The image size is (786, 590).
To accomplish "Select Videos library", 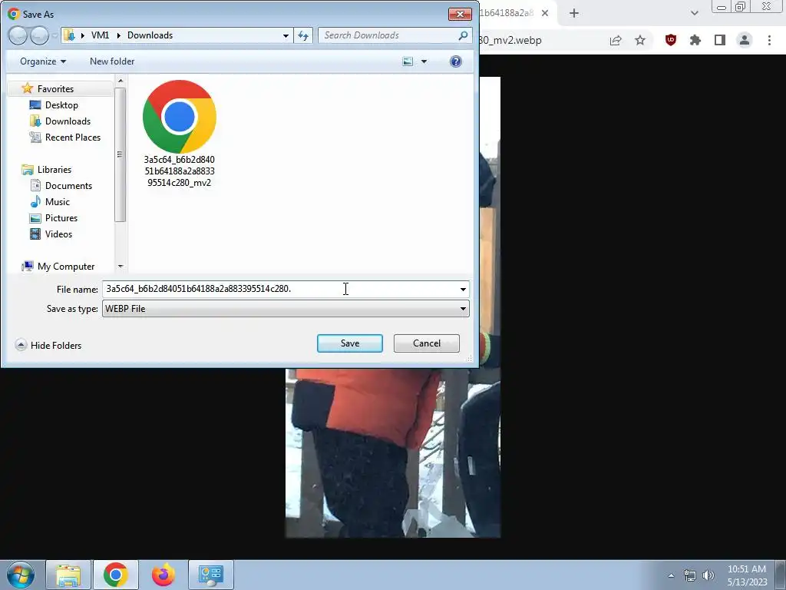I will [x=58, y=234].
